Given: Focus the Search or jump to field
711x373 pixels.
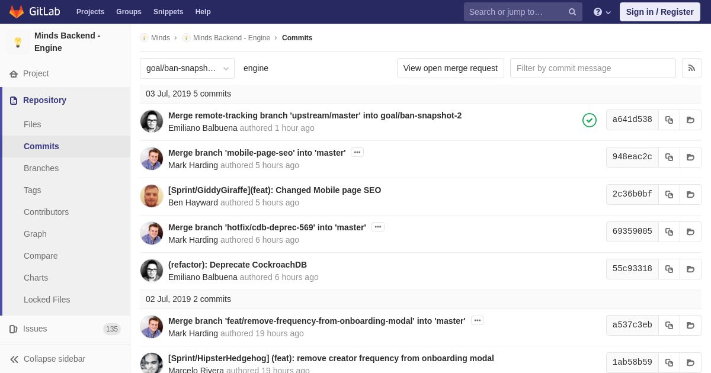Looking at the screenshot, I should click(x=523, y=12).
